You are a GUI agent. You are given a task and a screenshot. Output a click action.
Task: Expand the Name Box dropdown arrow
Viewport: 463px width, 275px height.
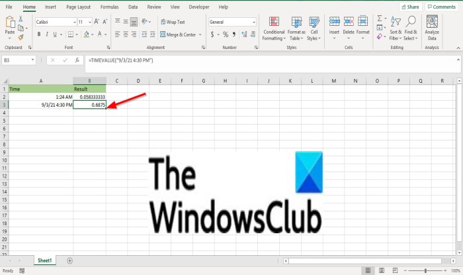(32, 60)
